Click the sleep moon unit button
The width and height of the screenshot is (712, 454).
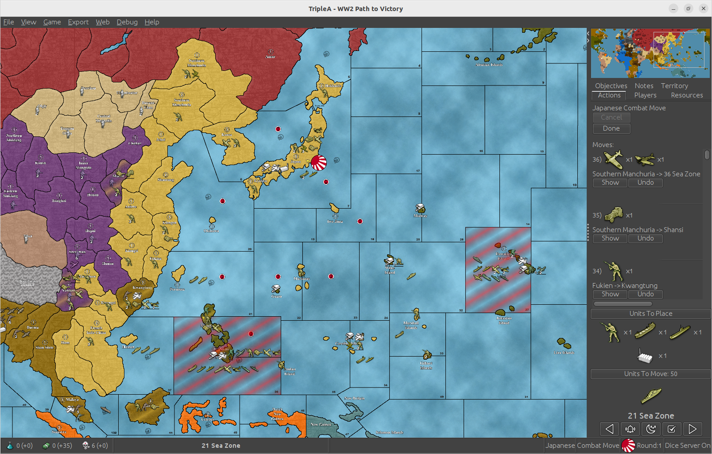651,429
